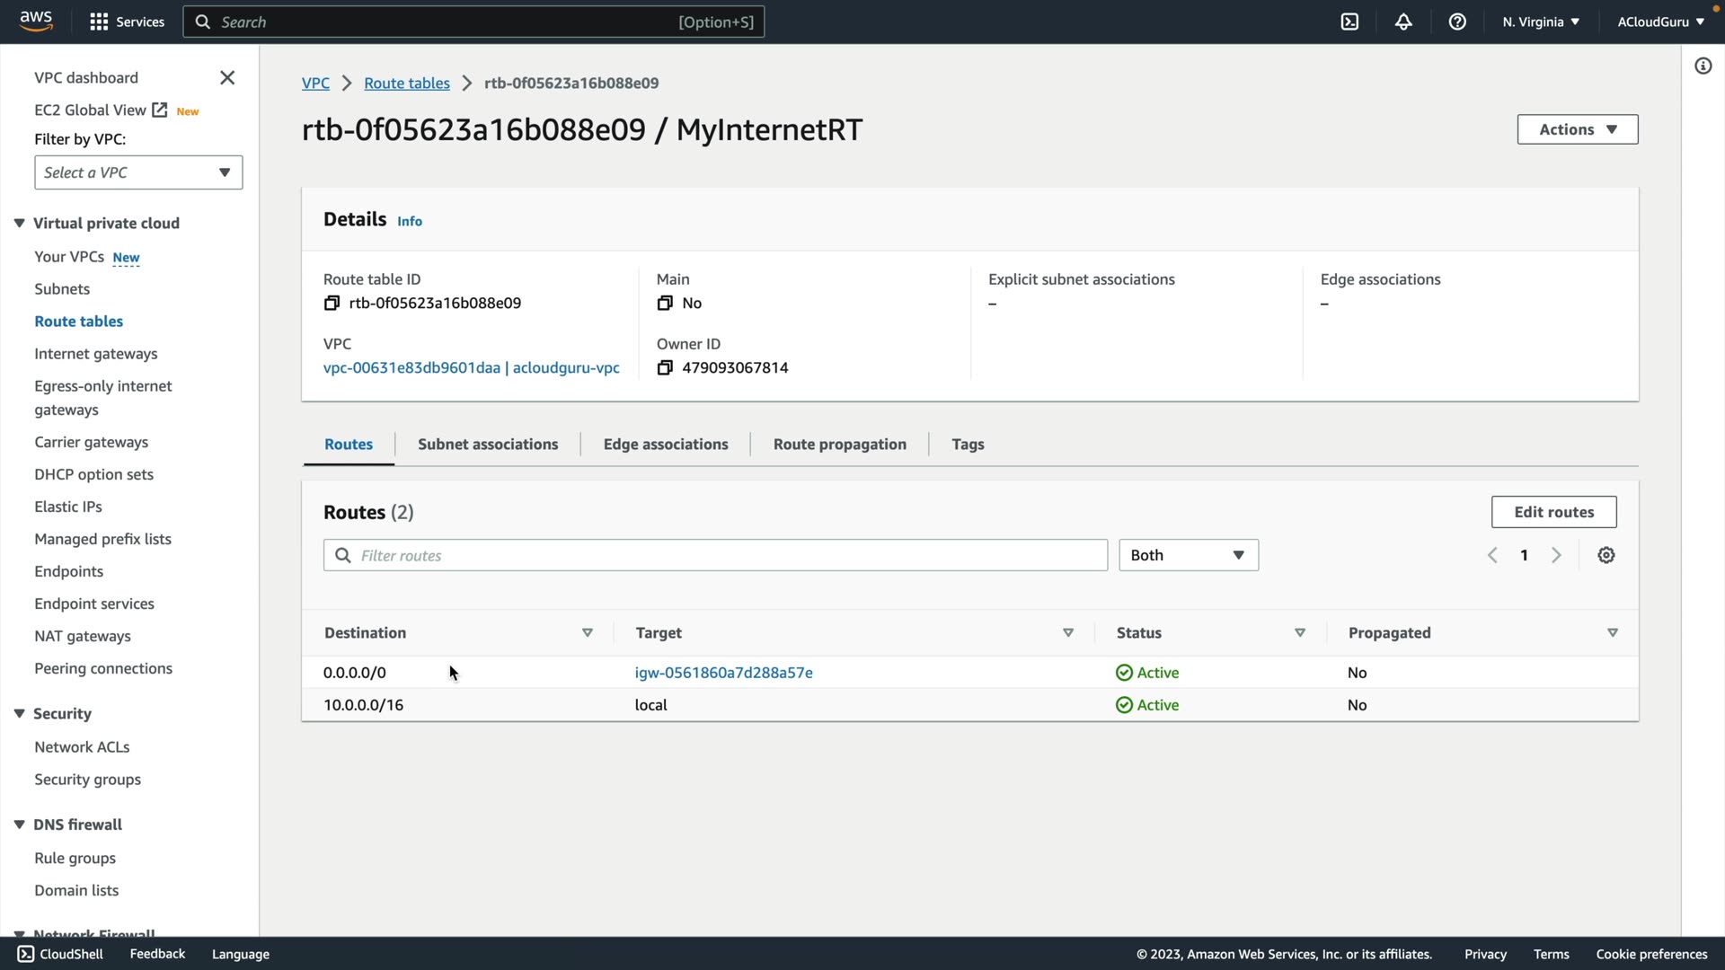Open the info panel icon
Viewport: 1725px width, 970px height.
(1703, 66)
